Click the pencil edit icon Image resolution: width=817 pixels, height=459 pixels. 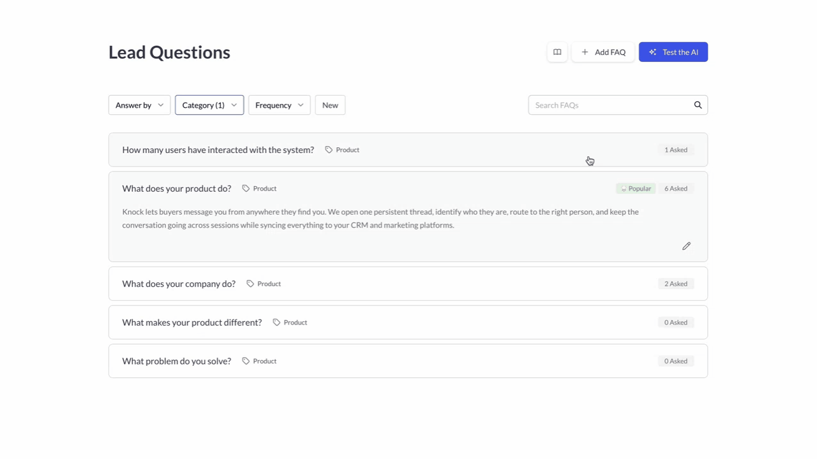pos(686,246)
